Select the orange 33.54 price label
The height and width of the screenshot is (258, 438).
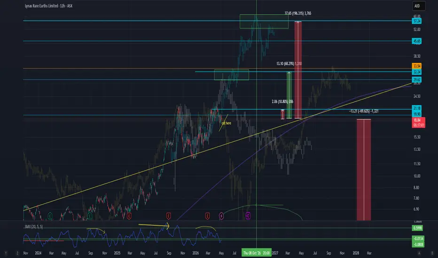417,66
